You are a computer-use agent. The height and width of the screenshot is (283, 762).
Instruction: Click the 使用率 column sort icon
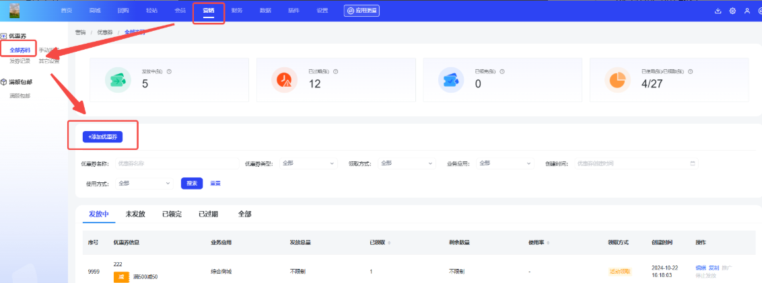point(549,242)
